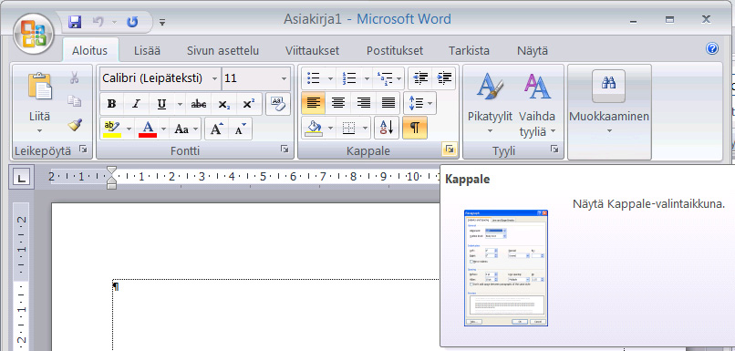Decrease font size with the small A
735x351 pixels.
240,129
